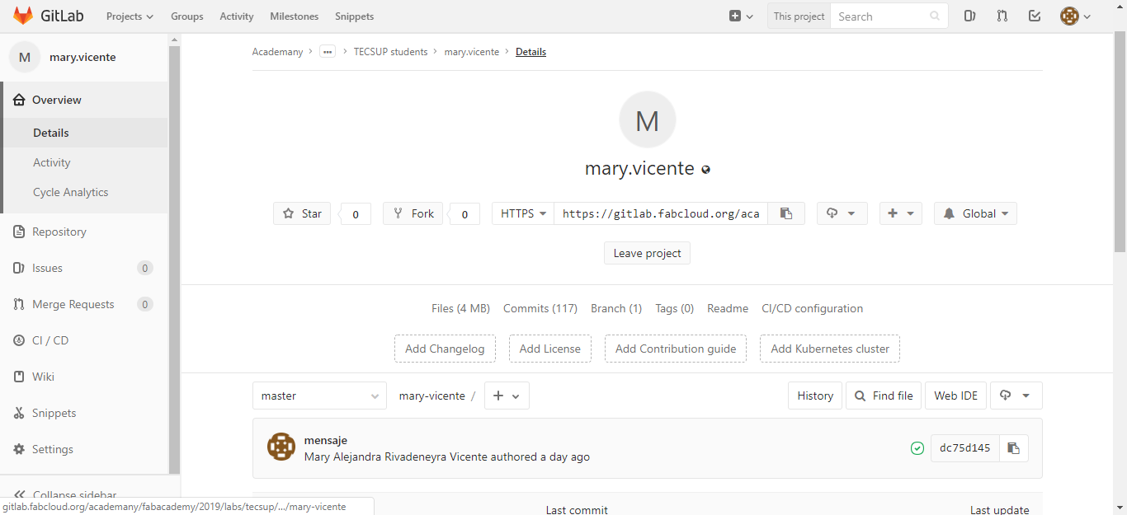Click the Wiki book icon in sidebar
This screenshot has height=515, width=1127.
point(19,377)
